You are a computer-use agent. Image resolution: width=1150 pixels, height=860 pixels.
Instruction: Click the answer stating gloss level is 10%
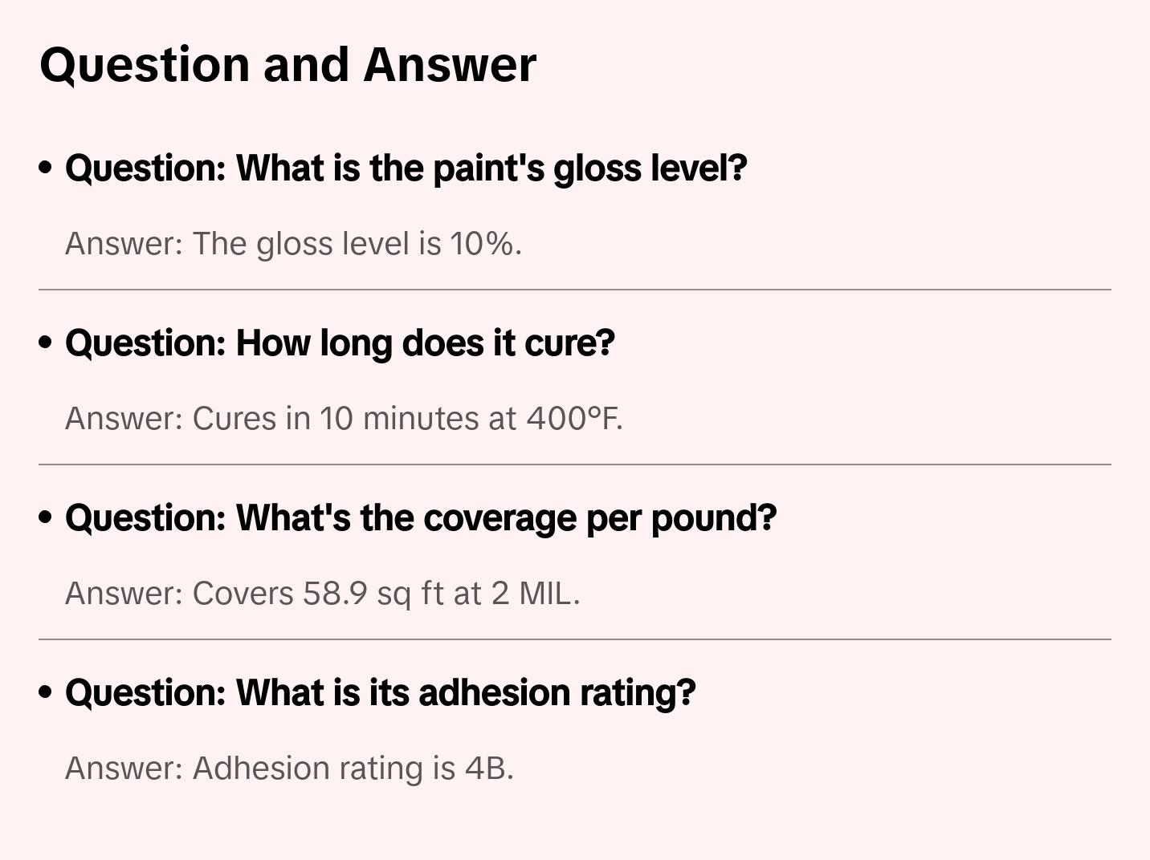point(293,244)
